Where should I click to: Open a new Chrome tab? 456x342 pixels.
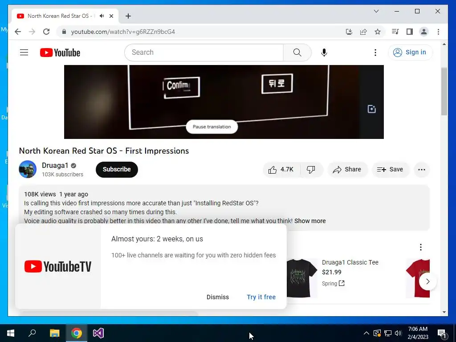tap(128, 16)
